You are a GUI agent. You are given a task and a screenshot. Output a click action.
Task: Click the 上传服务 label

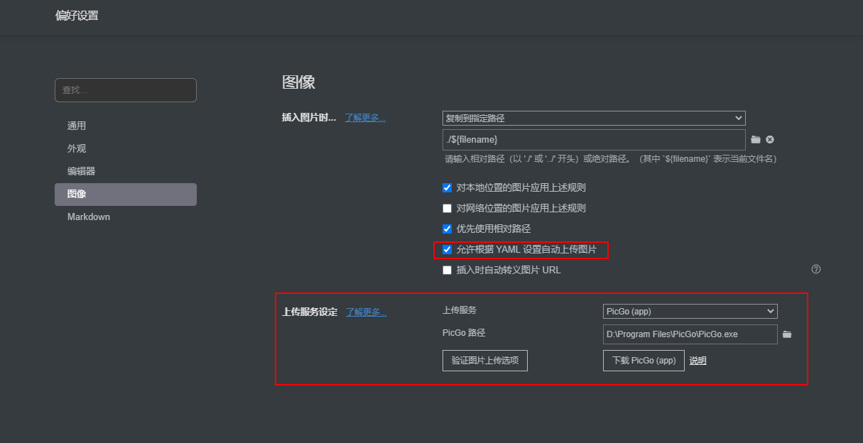point(460,310)
